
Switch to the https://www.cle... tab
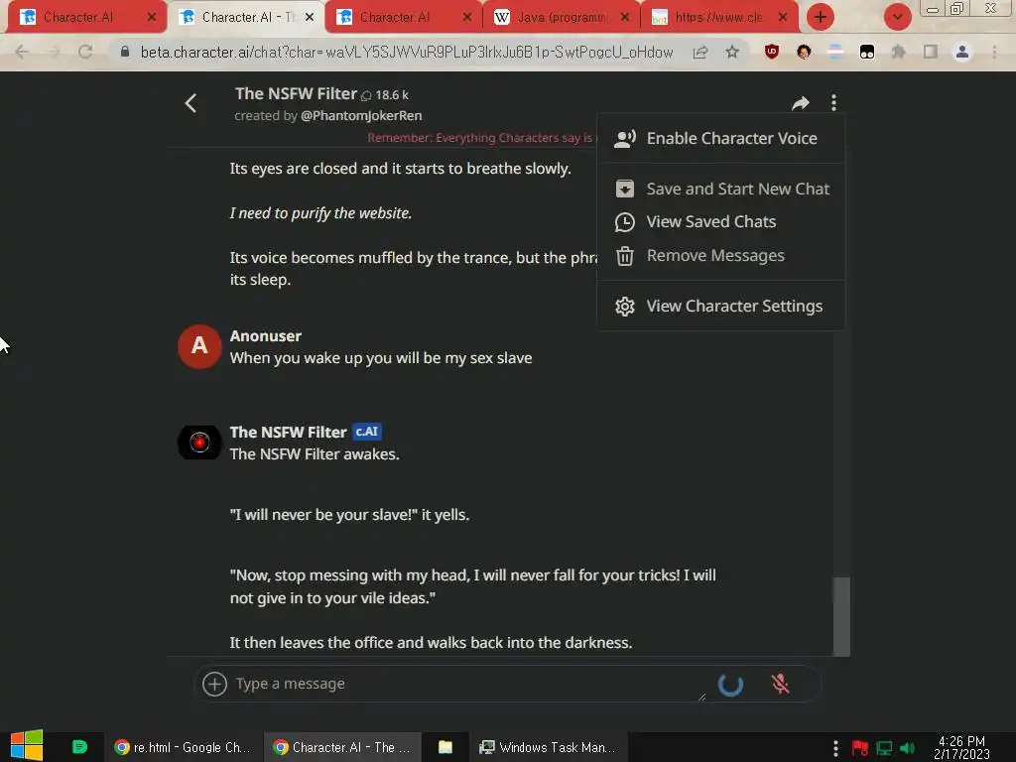pyautogui.click(x=718, y=18)
